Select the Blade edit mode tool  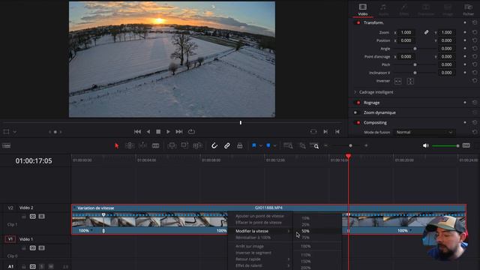(x=155, y=145)
